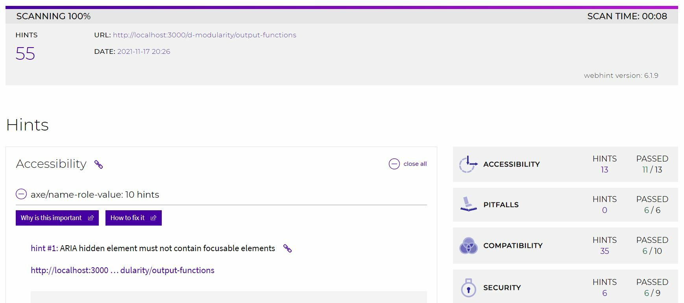This screenshot has height=303, width=684.
Task: Click the SCAN TIME: 00:08 label
Action: (x=627, y=16)
